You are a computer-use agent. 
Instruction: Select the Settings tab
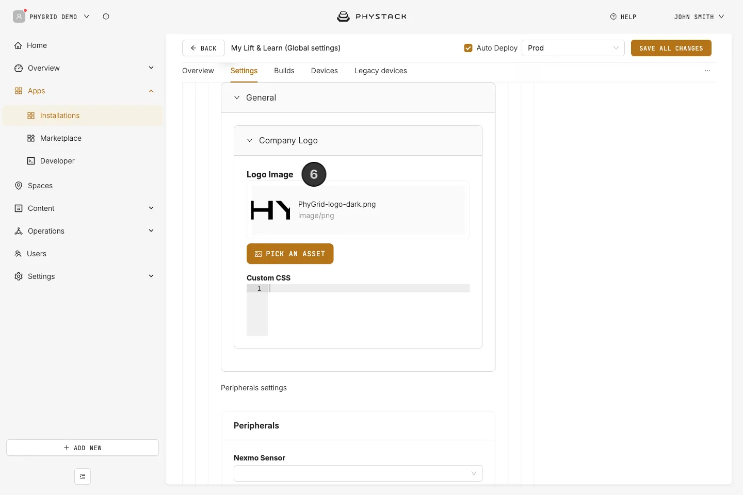[x=244, y=71]
